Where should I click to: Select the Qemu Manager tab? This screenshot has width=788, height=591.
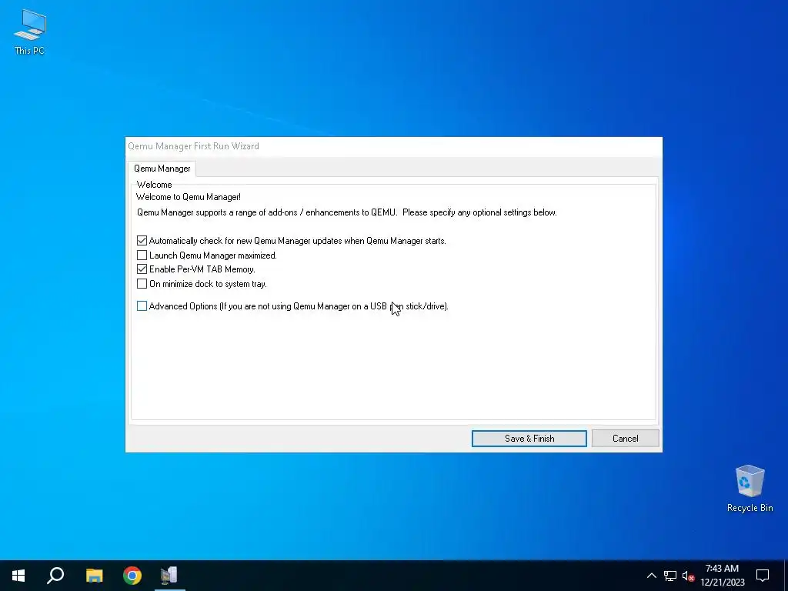tap(162, 169)
